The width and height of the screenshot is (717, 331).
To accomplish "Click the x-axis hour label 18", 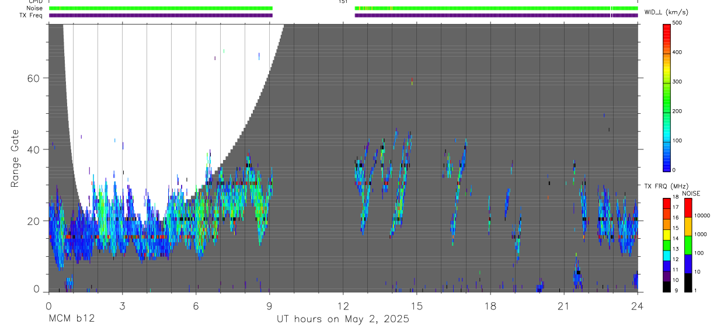I will [x=490, y=306].
